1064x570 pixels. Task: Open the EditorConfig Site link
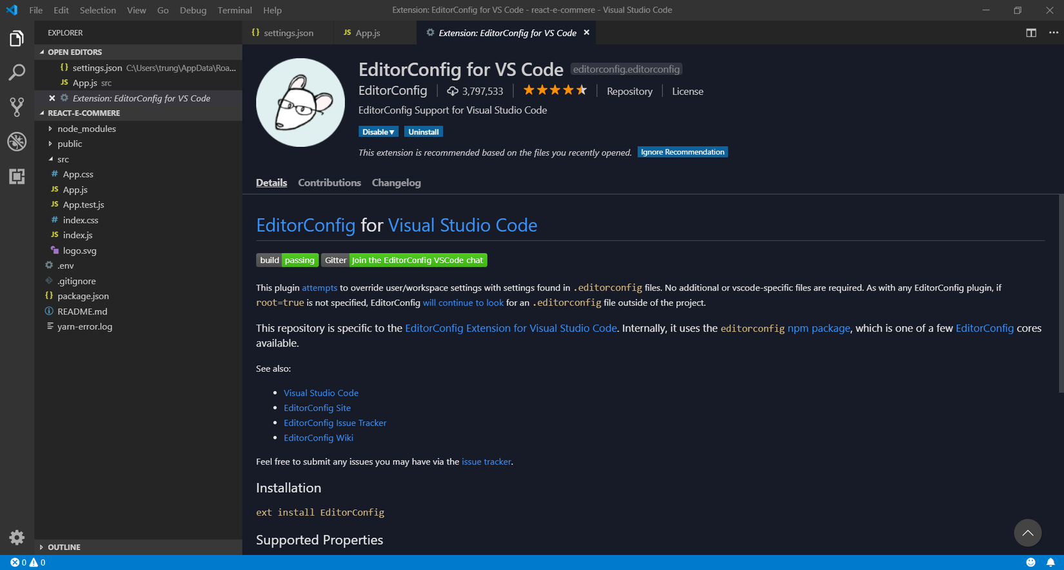coord(317,408)
